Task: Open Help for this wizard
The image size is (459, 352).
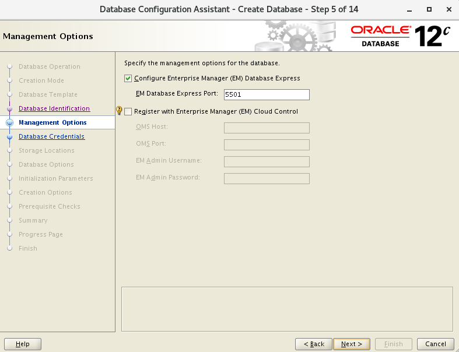Action: coord(23,344)
